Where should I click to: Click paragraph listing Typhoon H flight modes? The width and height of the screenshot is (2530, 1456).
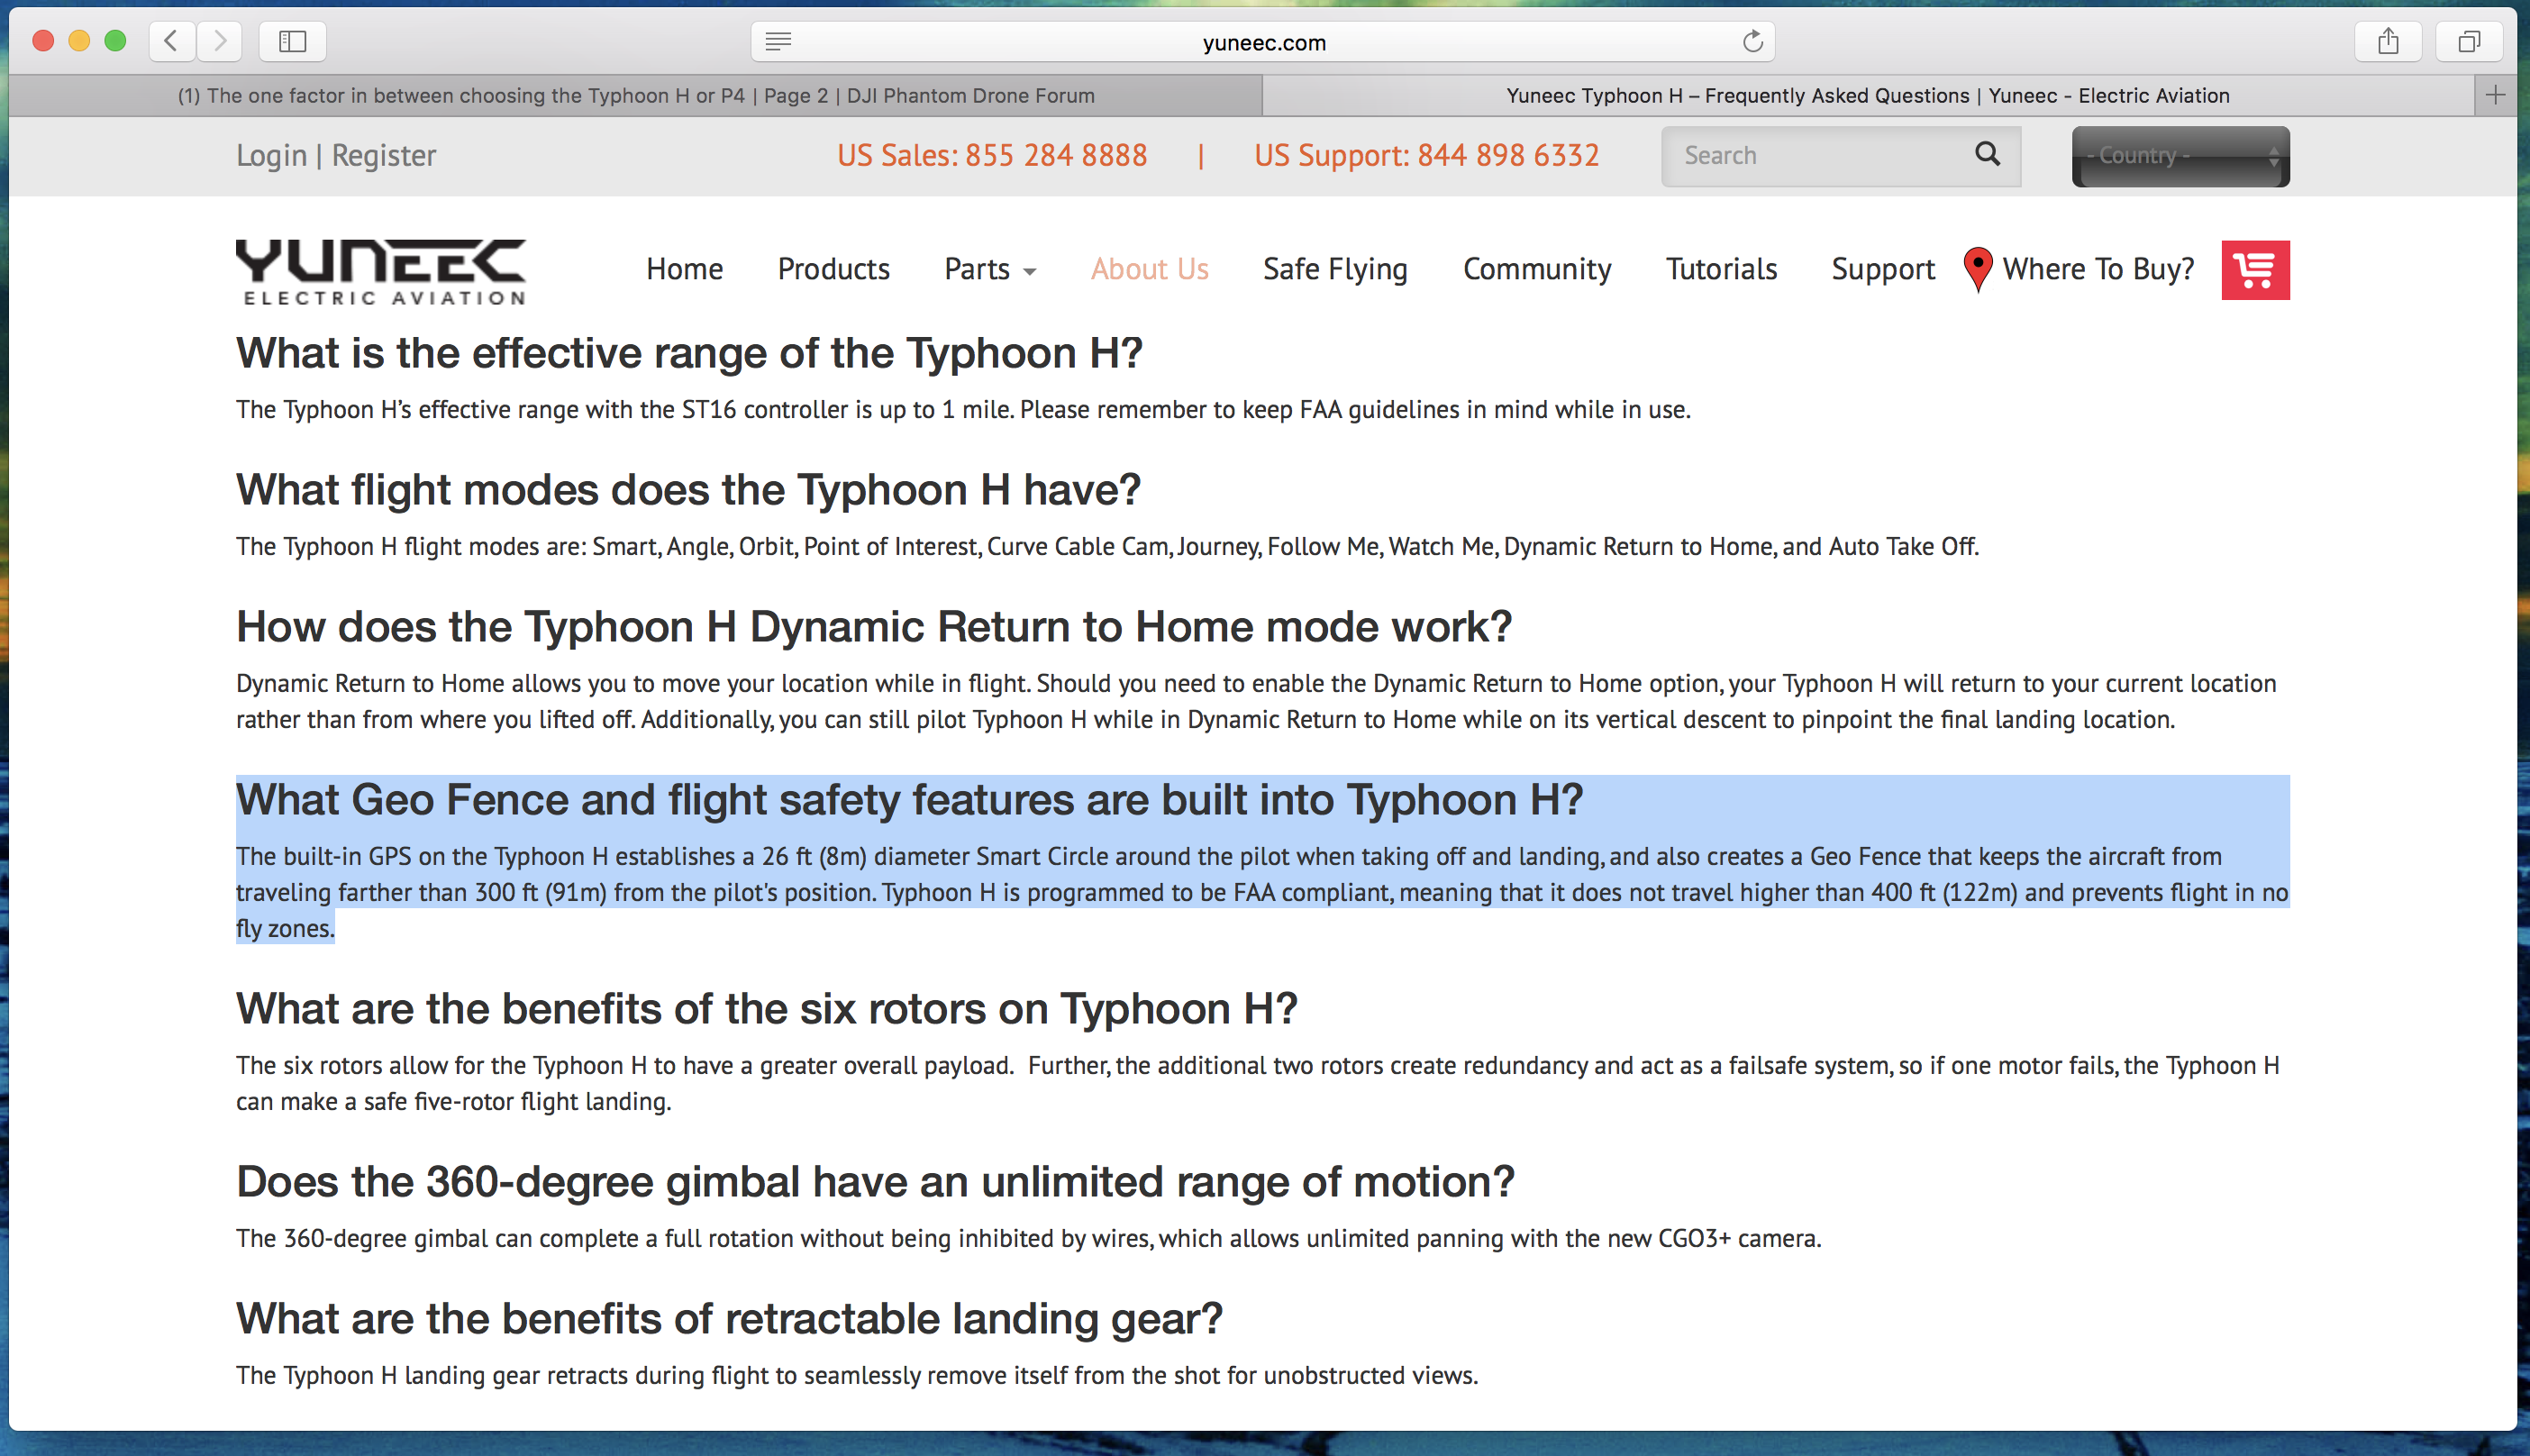1107,547
